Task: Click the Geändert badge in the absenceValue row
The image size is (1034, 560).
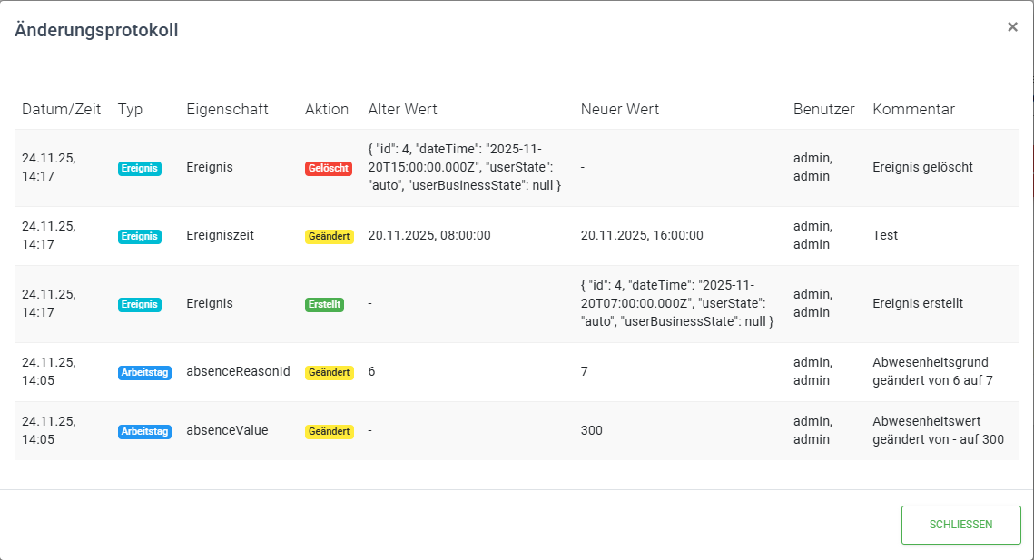Action: coord(329,431)
